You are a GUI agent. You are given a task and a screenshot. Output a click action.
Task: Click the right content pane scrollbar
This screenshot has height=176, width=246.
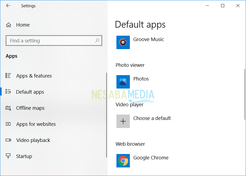click(x=245, y=94)
